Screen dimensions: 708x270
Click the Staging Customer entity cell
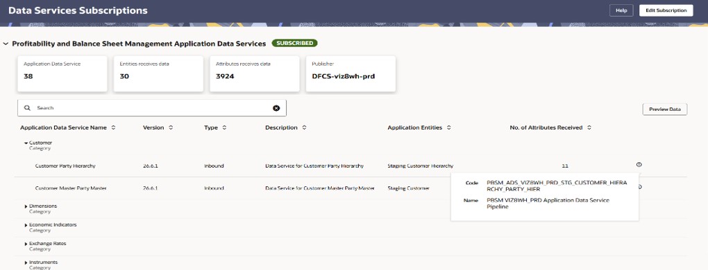[409, 188]
